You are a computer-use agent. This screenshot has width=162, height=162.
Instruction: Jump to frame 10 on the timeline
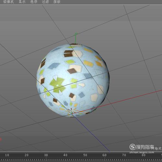point(7,155)
